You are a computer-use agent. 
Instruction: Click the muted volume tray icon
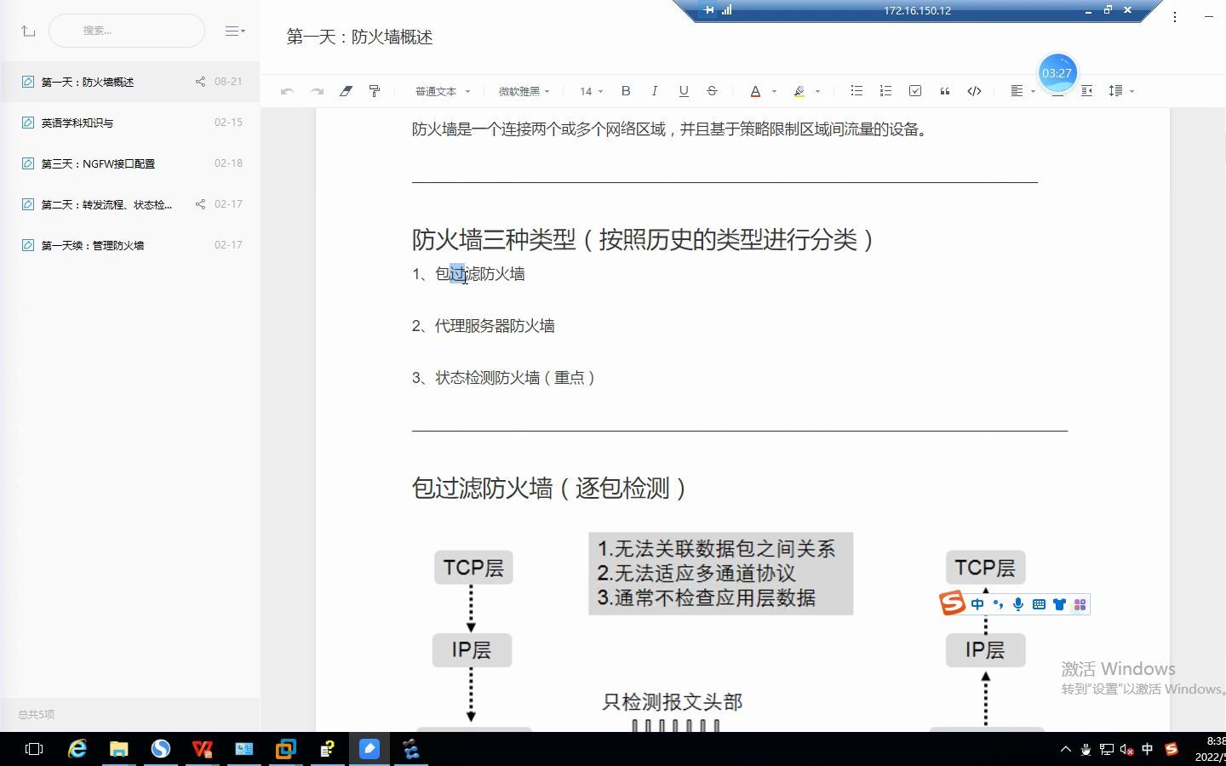pyautogui.click(x=1126, y=749)
